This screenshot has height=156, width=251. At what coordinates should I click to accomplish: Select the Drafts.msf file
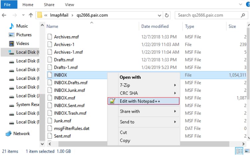[64, 60]
